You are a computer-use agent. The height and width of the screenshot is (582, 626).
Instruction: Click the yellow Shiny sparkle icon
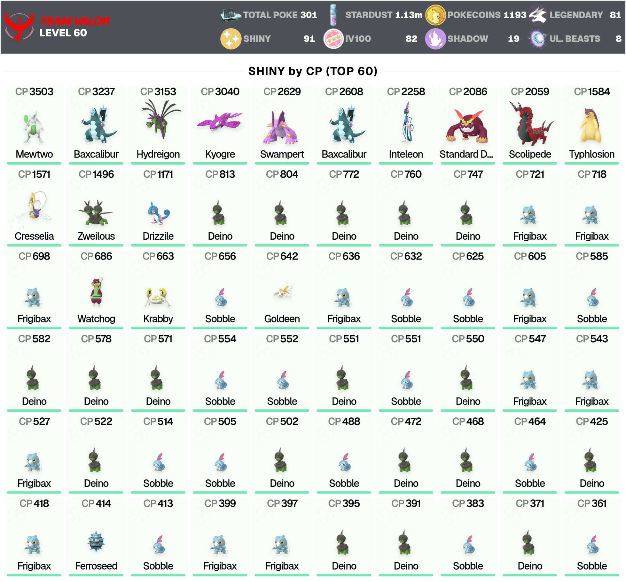point(231,39)
